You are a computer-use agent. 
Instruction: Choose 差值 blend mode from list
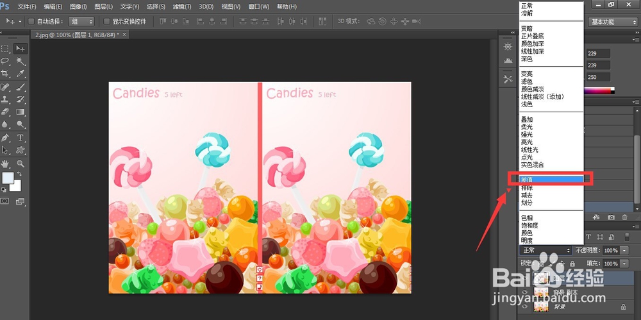[551, 180]
